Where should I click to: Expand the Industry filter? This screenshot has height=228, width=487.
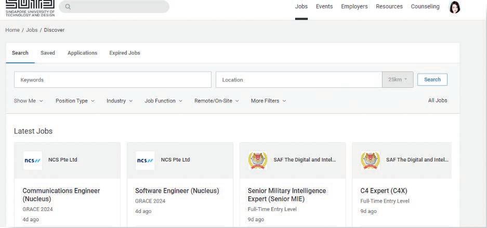(x=120, y=101)
